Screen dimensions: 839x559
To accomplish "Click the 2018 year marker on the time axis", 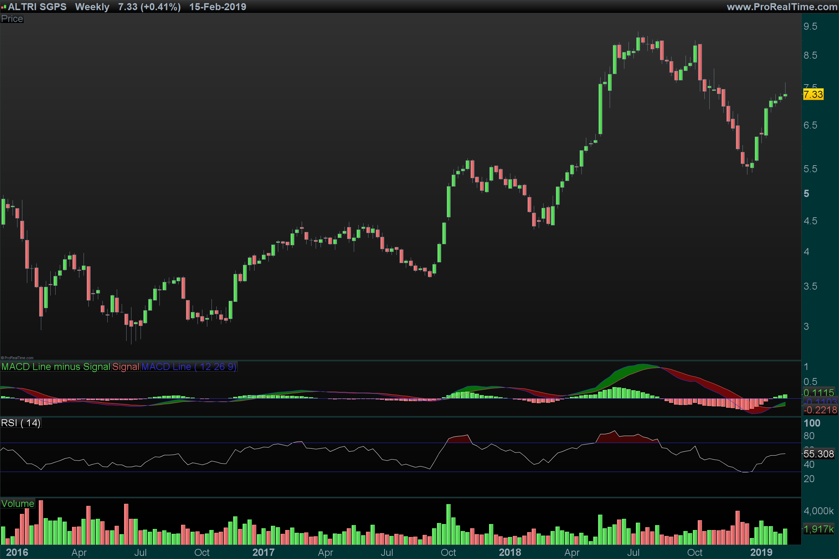I will (x=510, y=552).
